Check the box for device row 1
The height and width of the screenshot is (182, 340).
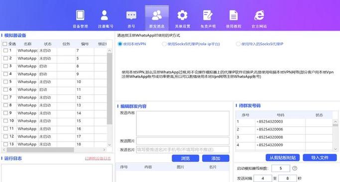[5, 51]
